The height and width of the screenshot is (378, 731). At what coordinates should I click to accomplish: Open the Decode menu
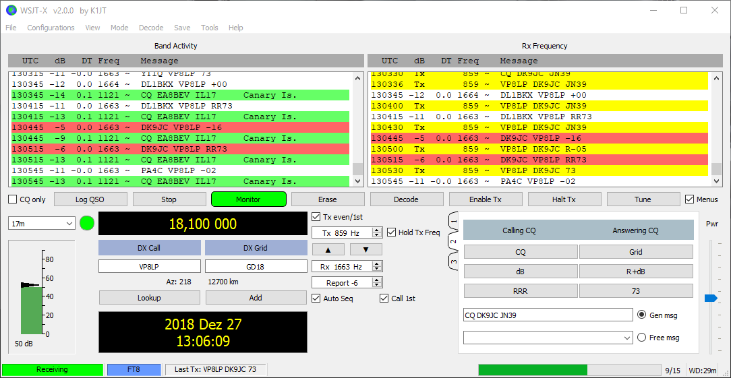151,28
